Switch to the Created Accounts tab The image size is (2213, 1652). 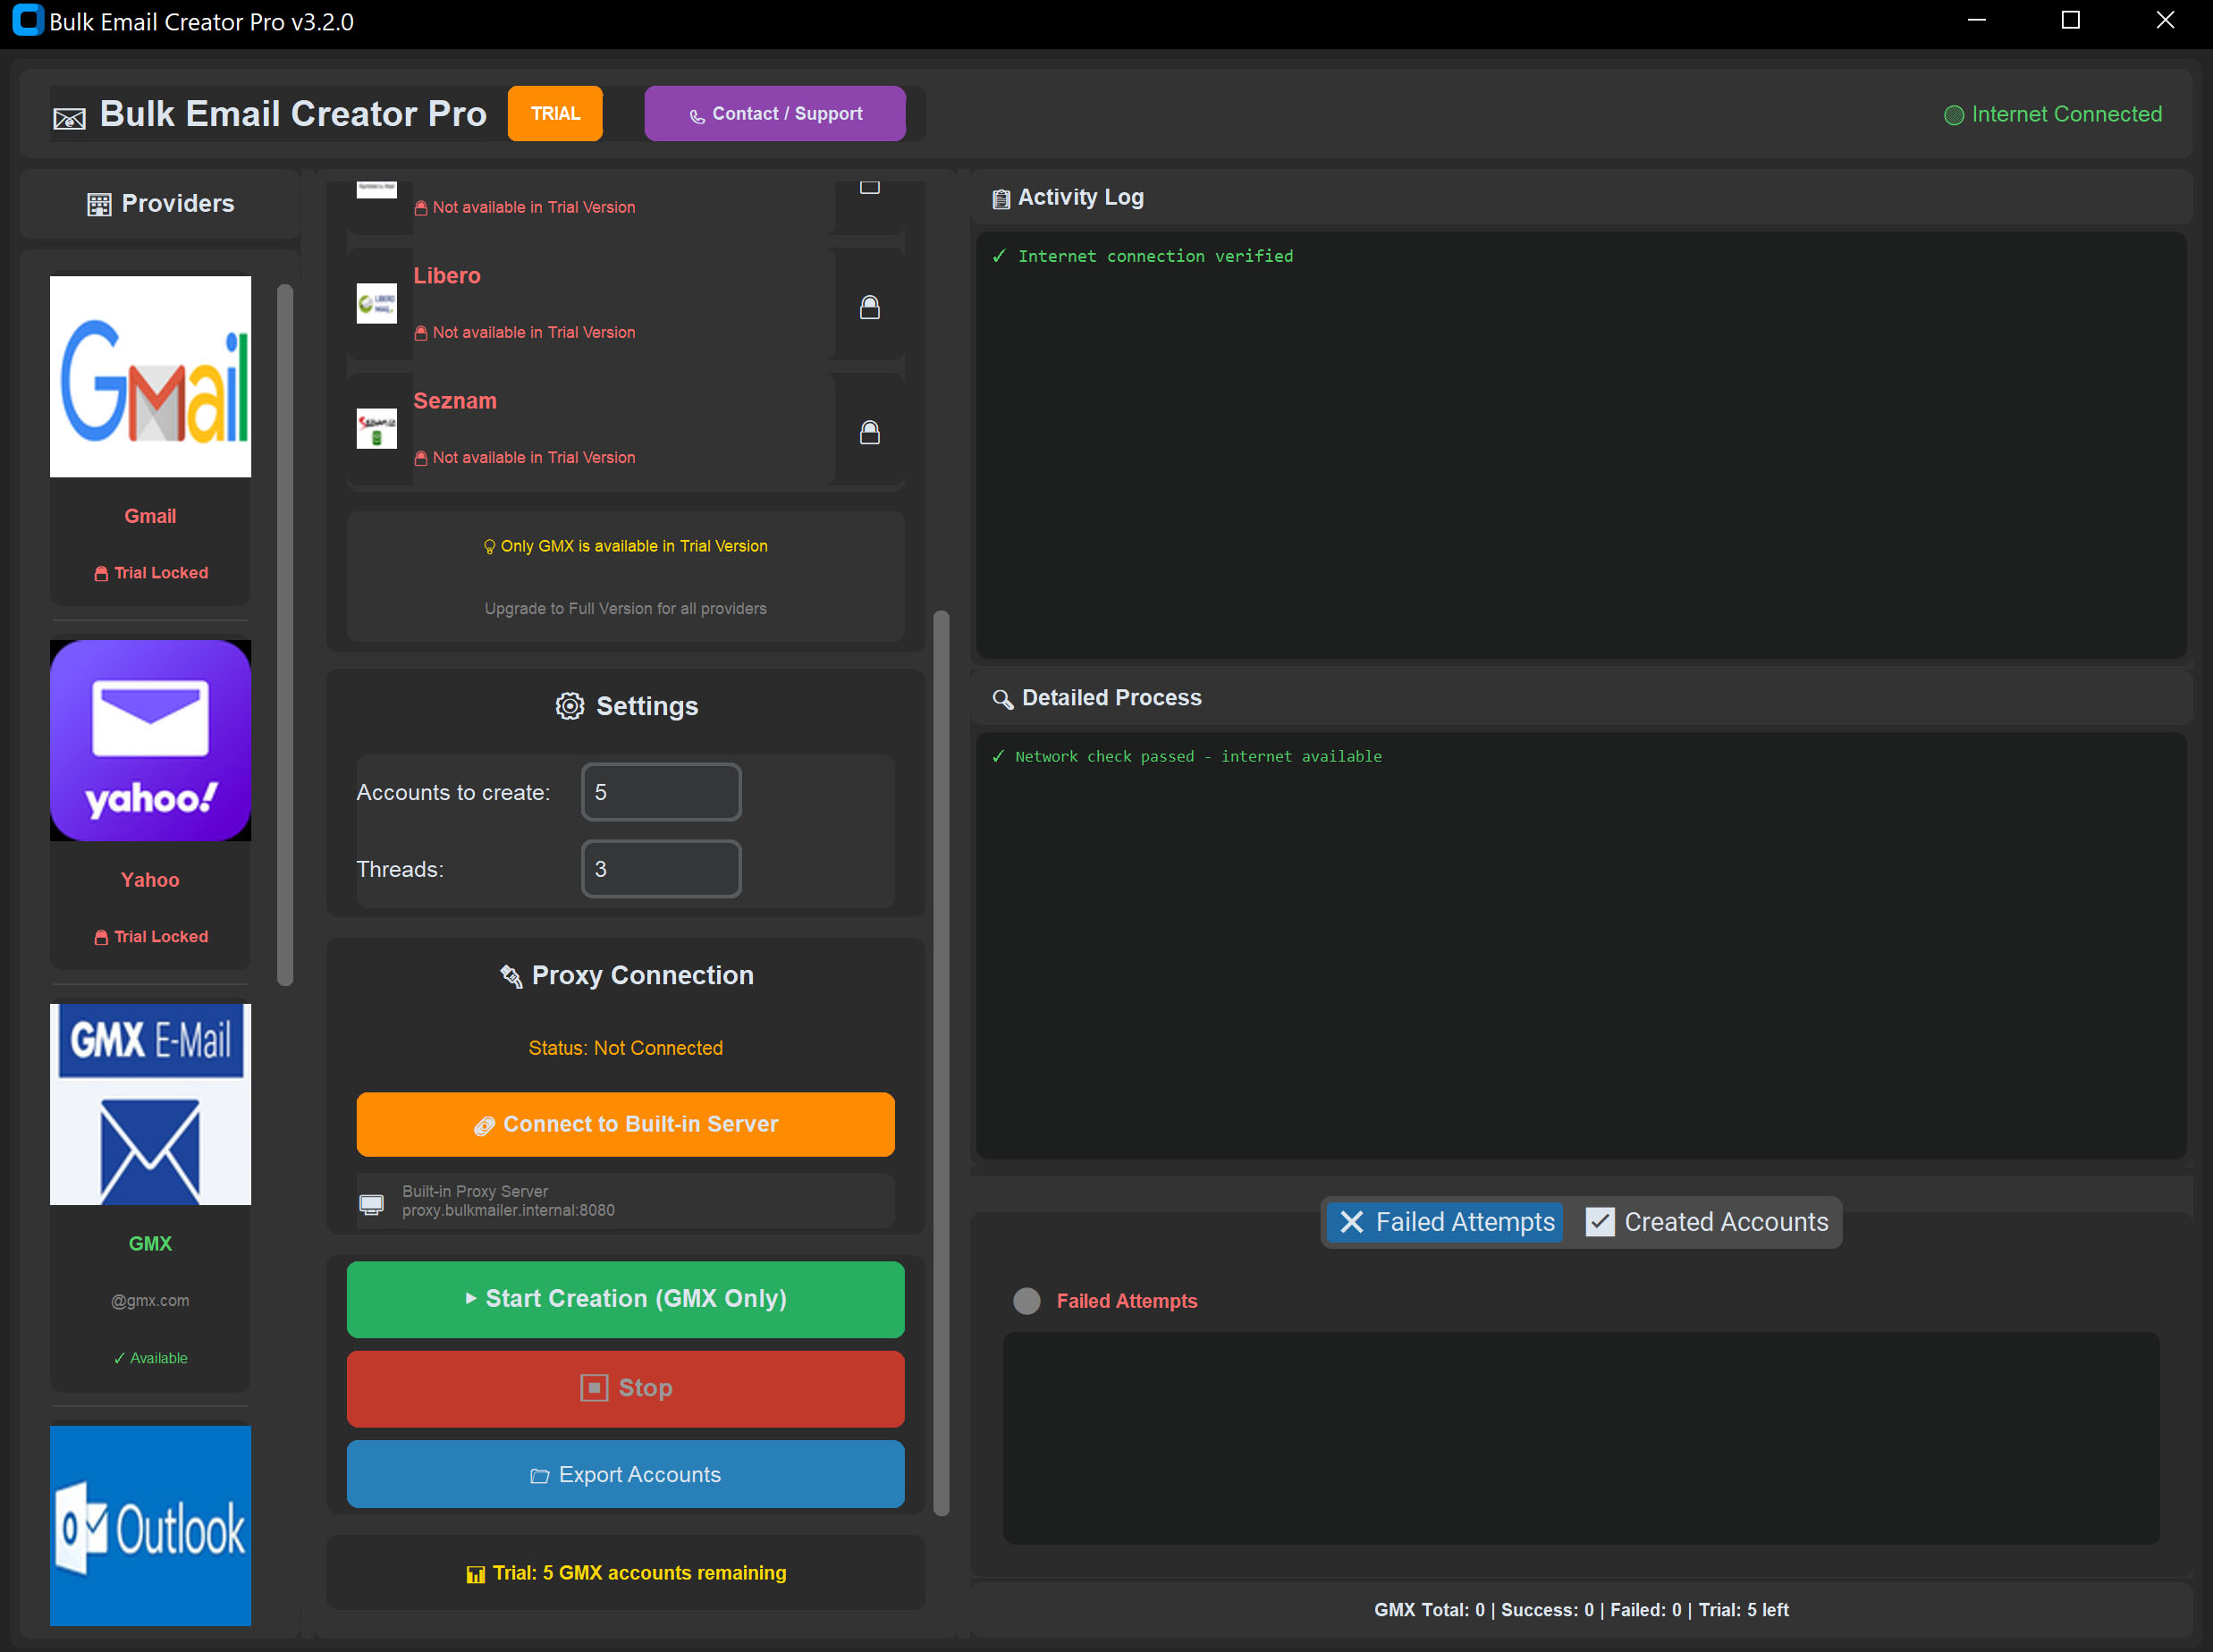click(1708, 1222)
